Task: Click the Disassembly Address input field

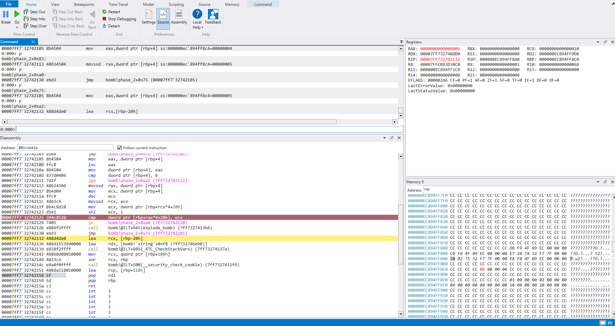Action: (65, 148)
